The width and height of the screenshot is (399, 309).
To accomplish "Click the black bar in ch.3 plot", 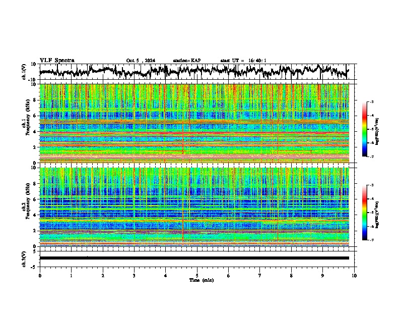I will pos(194,258).
